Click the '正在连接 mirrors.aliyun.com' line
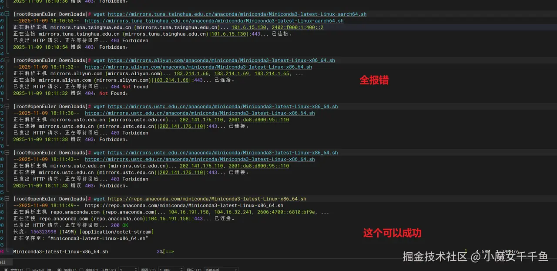Image resolution: width=557 pixels, height=271 pixels. (x=124, y=80)
